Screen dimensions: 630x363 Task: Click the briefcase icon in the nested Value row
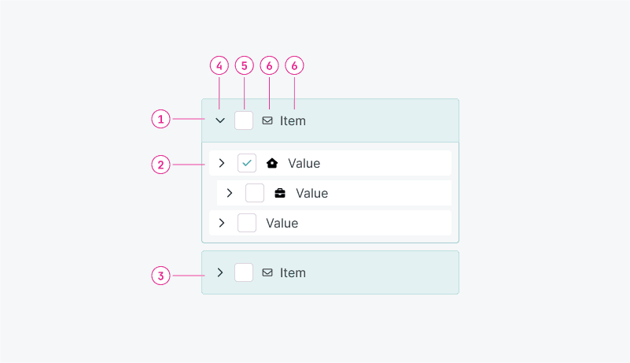coord(280,193)
